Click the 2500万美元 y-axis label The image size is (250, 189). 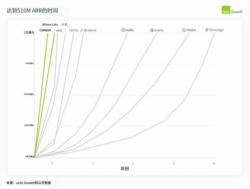coord(29,125)
